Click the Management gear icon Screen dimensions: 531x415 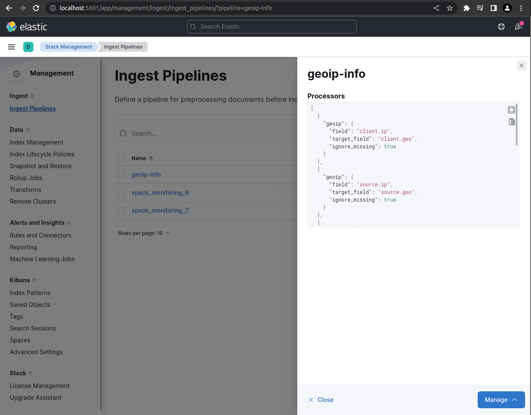coord(17,74)
